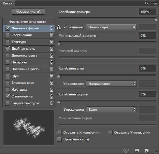Open Управление dropdown showing Нажим пера

click(111, 27)
